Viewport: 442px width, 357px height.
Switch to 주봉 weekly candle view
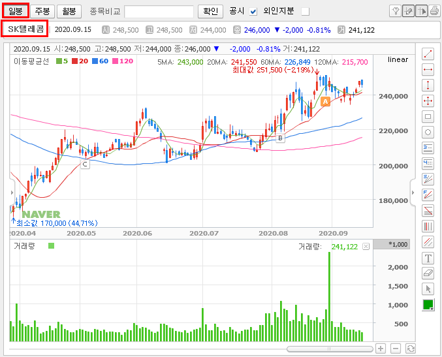click(x=42, y=11)
